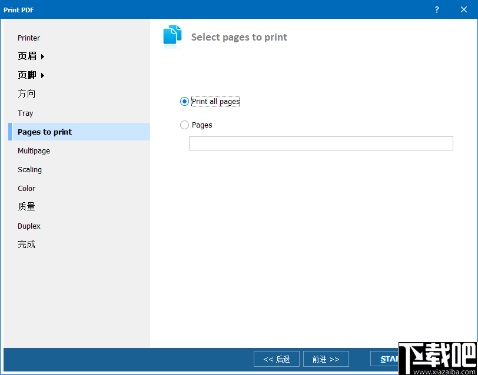The image size is (478, 375).
Task: Click the << 后退 back button
Action: pos(276,359)
